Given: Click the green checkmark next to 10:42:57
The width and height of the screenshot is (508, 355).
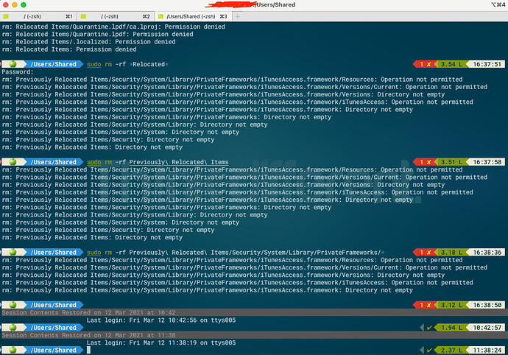Looking at the screenshot, I should coord(430,327).
